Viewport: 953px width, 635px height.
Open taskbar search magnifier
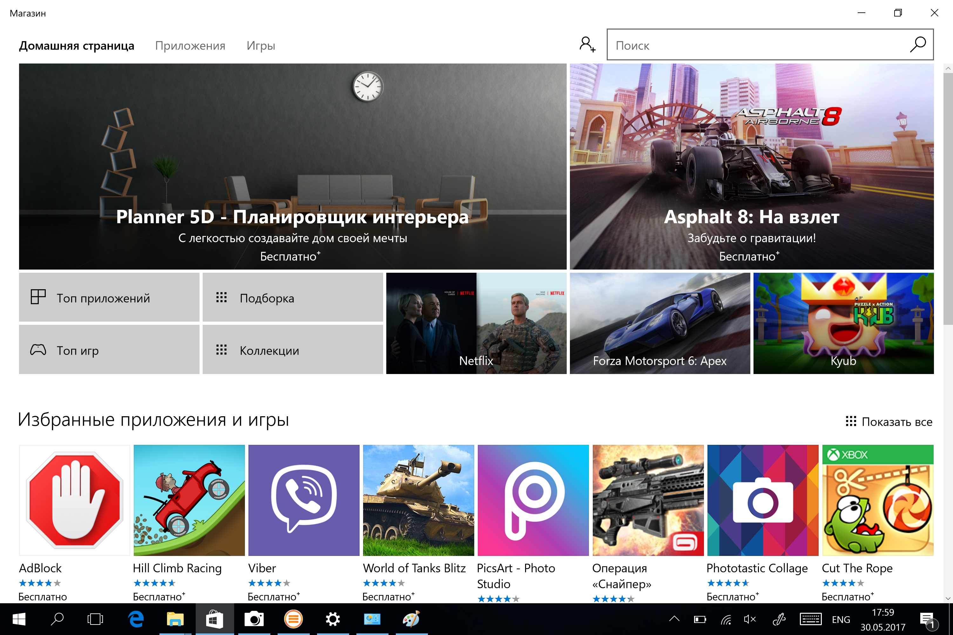[x=57, y=619]
